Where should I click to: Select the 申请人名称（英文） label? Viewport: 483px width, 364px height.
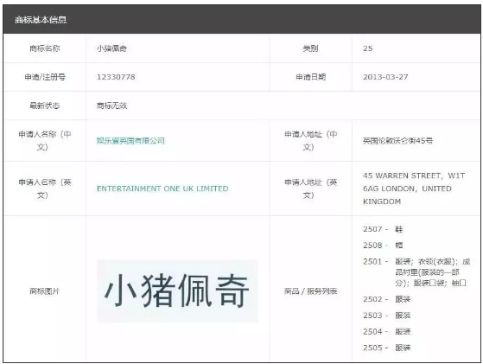[45, 188]
